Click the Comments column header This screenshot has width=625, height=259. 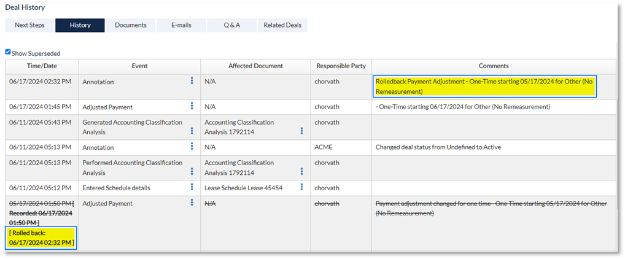pos(494,66)
